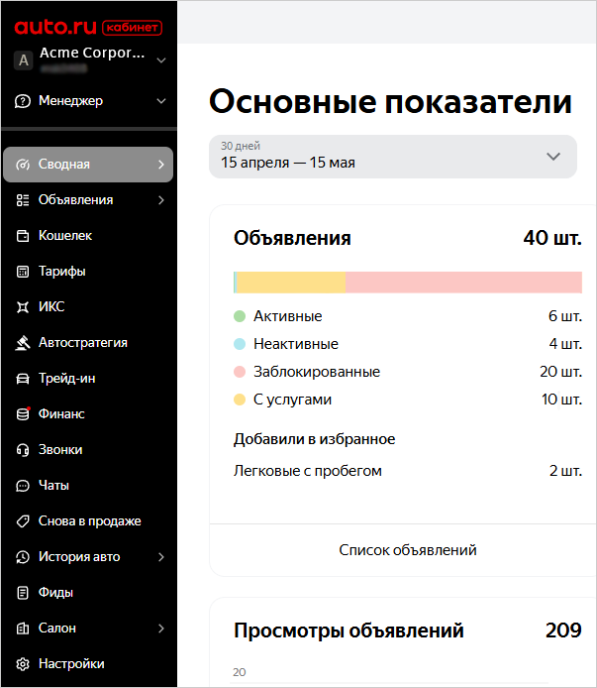
Task: Click the green Активные legend dot
Action: [240, 316]
